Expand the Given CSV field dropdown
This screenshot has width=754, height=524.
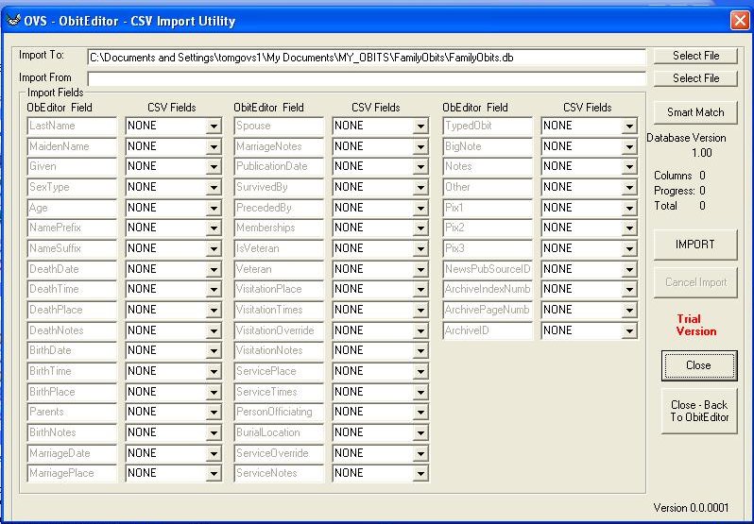214,167
